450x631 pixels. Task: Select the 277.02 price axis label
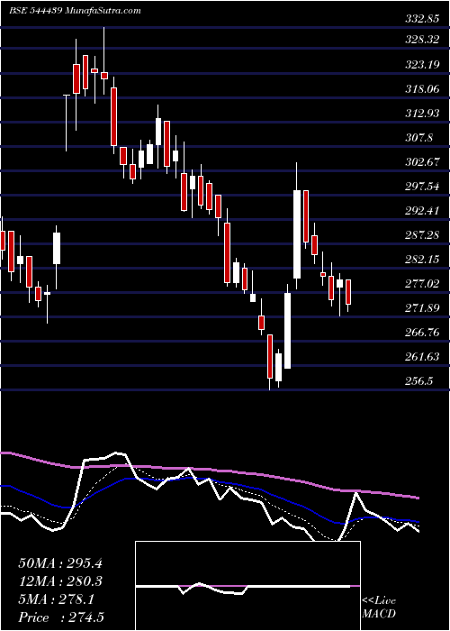(x=421, y=284)
